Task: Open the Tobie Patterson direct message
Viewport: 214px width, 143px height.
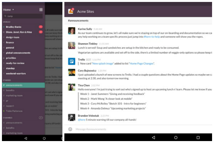Action: point(14,111)
